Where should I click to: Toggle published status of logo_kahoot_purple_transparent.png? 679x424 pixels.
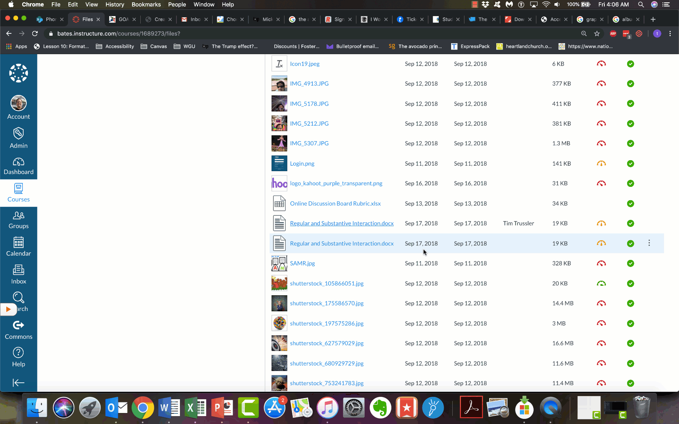point(631,183)
